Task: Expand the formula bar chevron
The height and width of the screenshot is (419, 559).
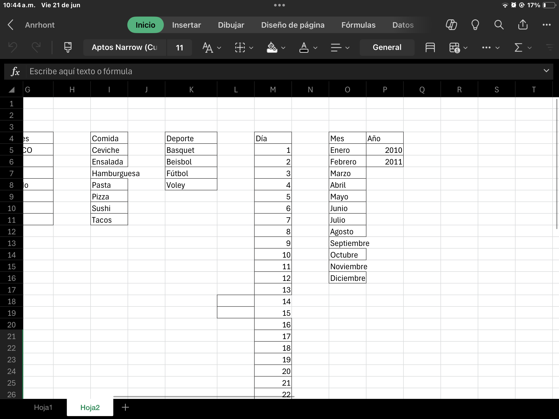Action: [546, 71]
